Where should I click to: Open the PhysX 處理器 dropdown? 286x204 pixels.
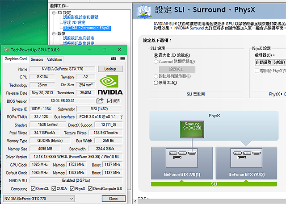pyautogui.click(x=270, y=62)
